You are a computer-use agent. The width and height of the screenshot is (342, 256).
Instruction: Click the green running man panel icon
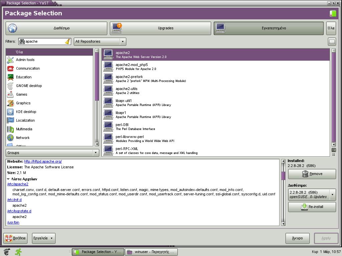pyautogui.click(x=18, y=252)
